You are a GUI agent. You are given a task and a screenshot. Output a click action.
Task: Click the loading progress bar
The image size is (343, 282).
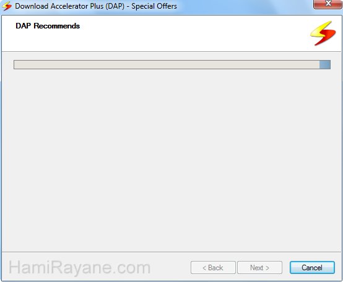pos(172,65)
